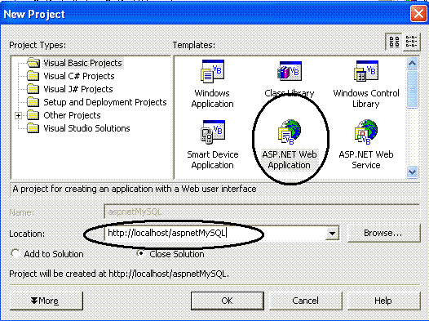The image size is (429, 321).
Task: Click the 'A project for creating an application' description
Action: pos(135,189)
